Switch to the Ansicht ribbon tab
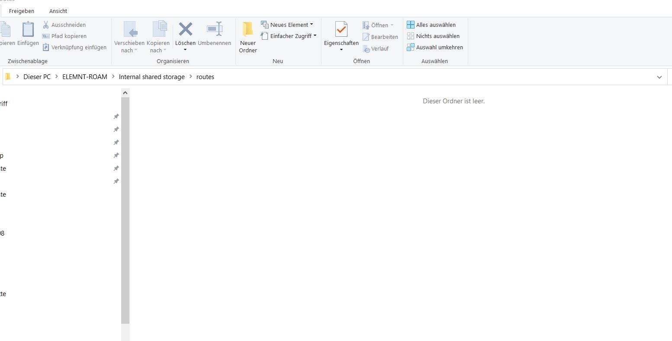Viewport: 672px width, 341px height. coord(58,11)
